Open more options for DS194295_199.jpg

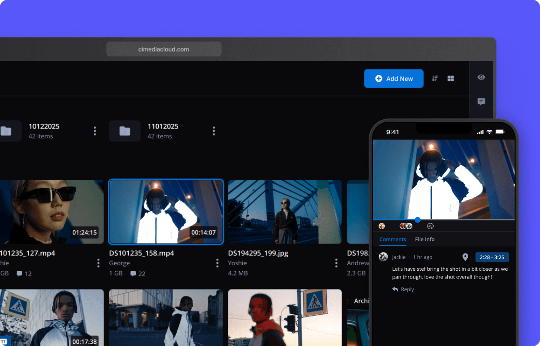(x=336, y=263)
